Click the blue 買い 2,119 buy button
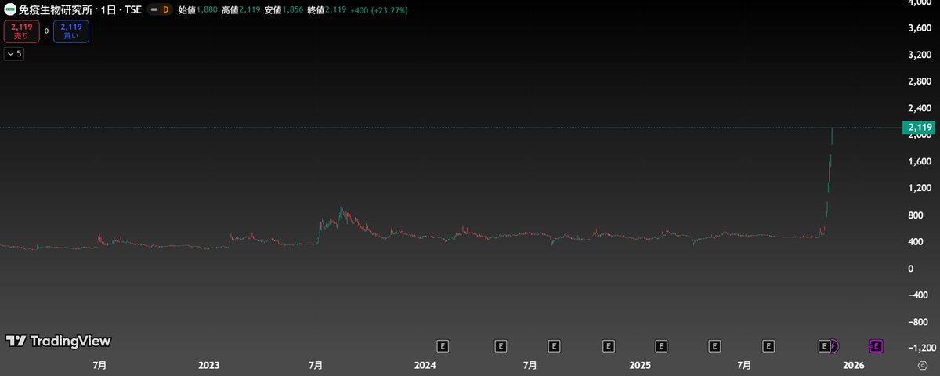The width and height of the screenshot is (940, 376). coord(71,31)
